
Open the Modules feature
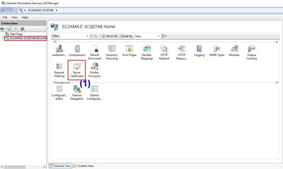coord(234,51)
